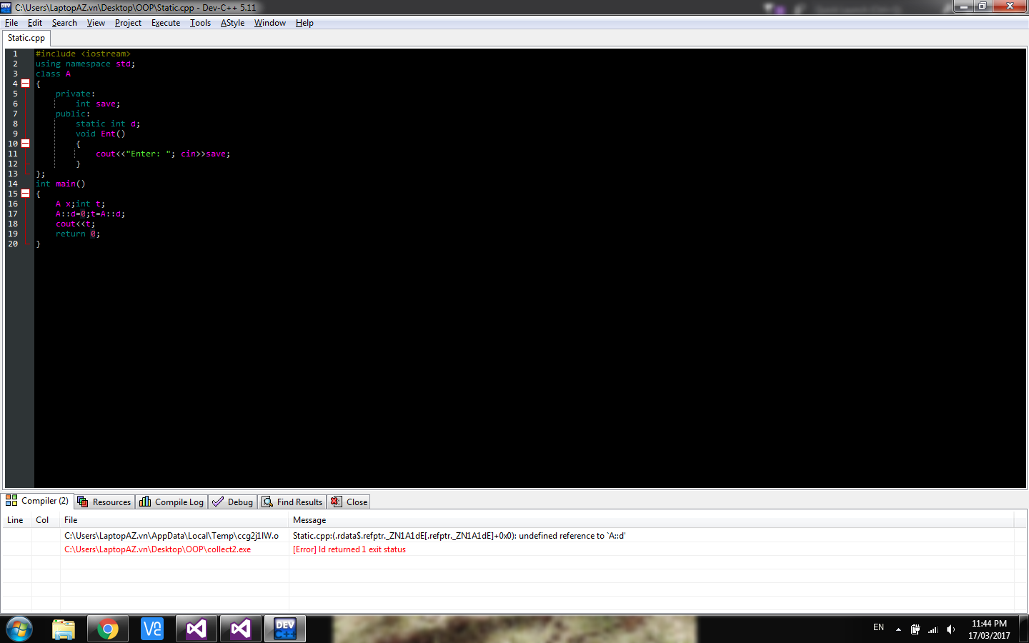1029x643 pixels.
Task: Open the blue VC app in taskbar
Action: [x=152, y=629]
